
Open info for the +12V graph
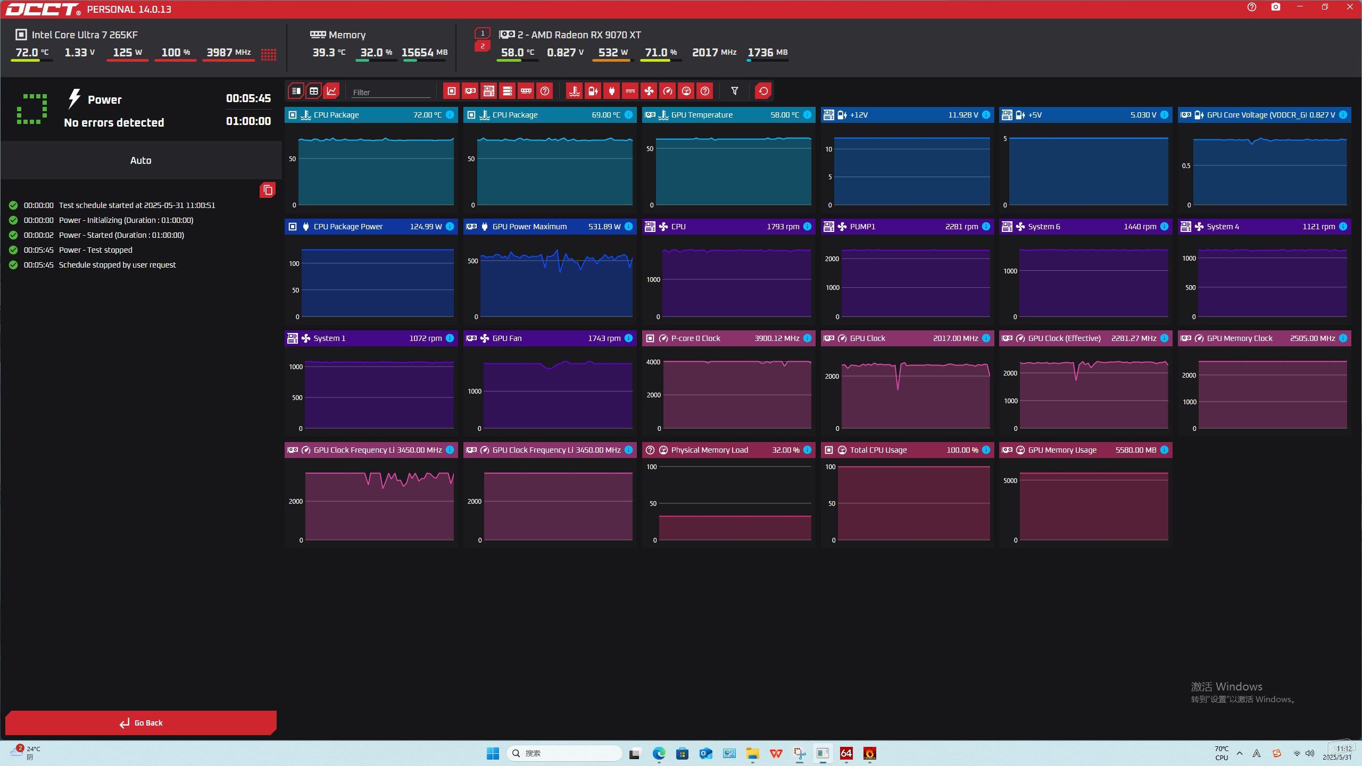(986, 115)
